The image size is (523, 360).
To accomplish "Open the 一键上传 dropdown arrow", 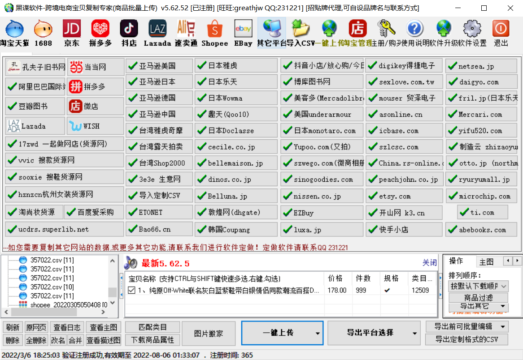I will pos(318,333).
